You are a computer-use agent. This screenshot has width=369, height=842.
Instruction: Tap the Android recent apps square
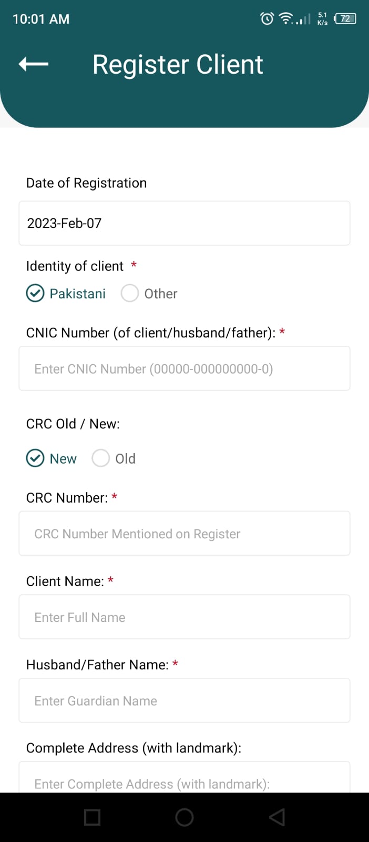coord(92,817)
